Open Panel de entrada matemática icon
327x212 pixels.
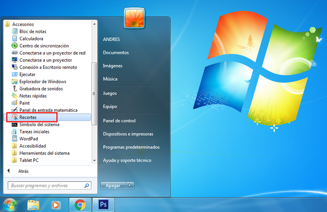click(15, 110)
